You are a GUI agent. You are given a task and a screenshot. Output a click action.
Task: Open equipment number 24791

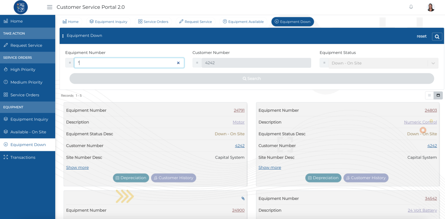(239, 110)
